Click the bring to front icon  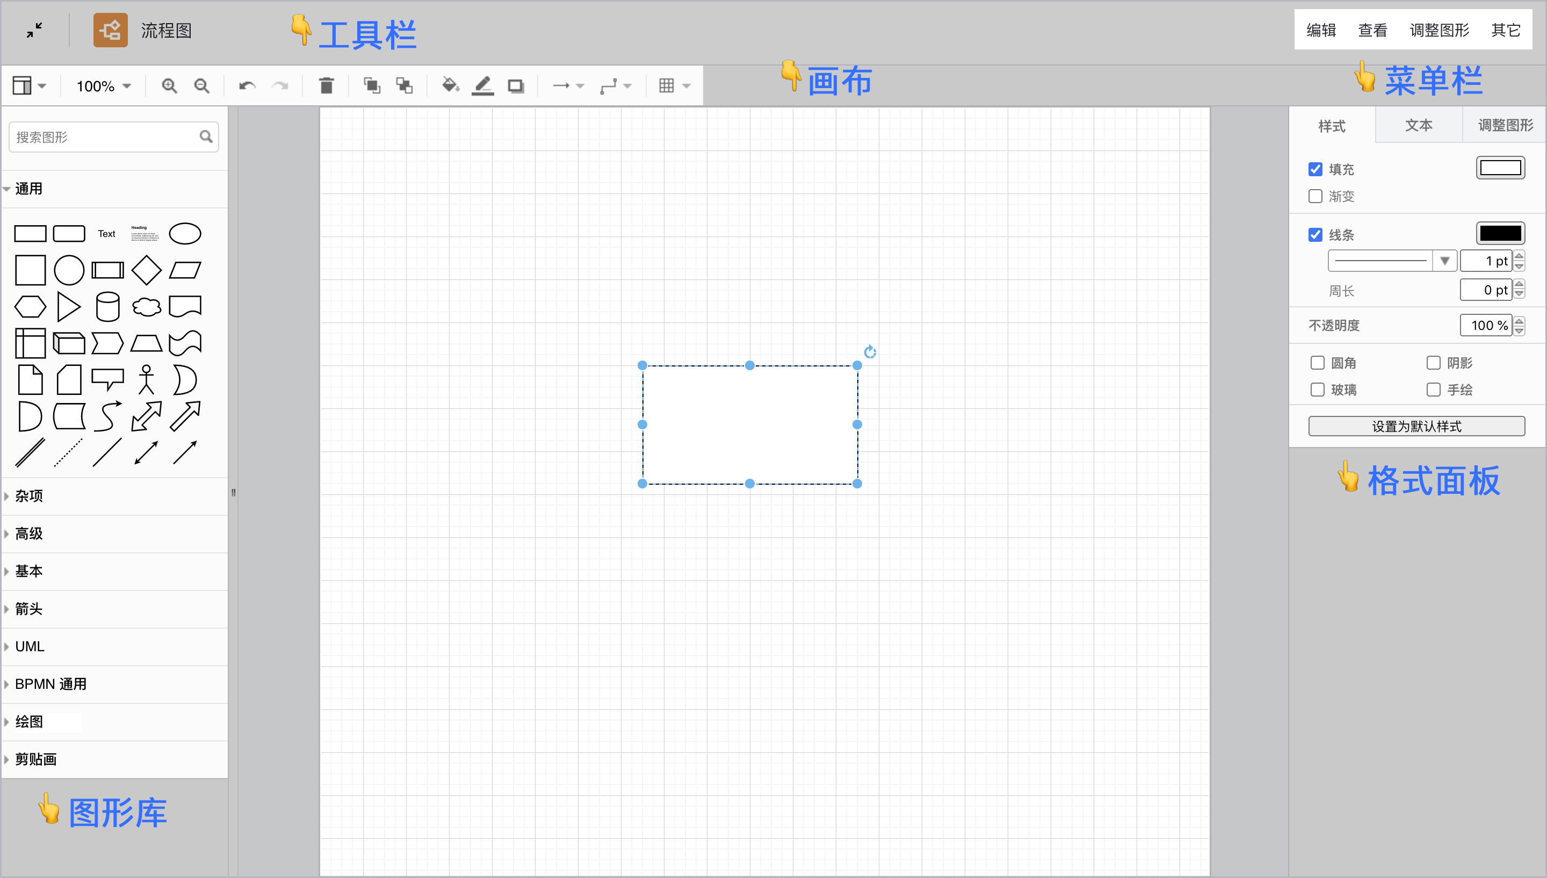point(372,86)
